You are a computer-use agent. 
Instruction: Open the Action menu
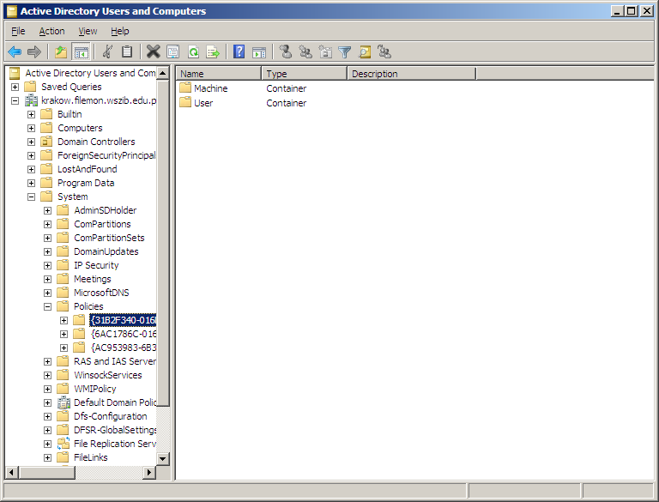[51, 31]
